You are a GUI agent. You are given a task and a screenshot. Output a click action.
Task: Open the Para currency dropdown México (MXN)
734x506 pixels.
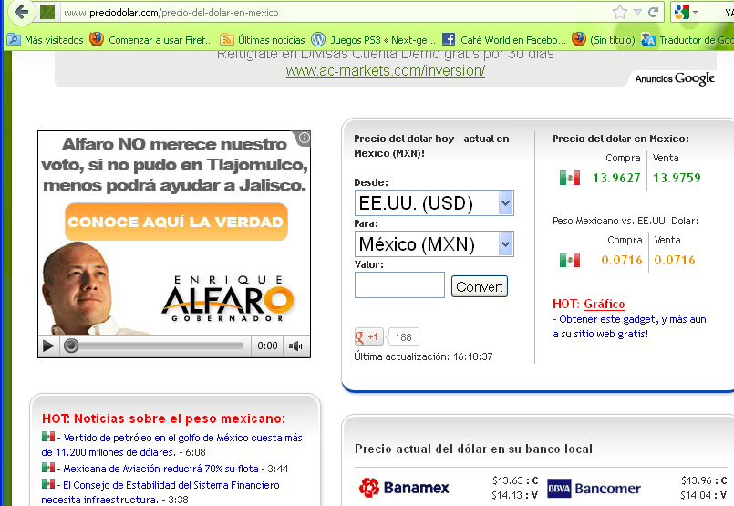coord(434,243)
